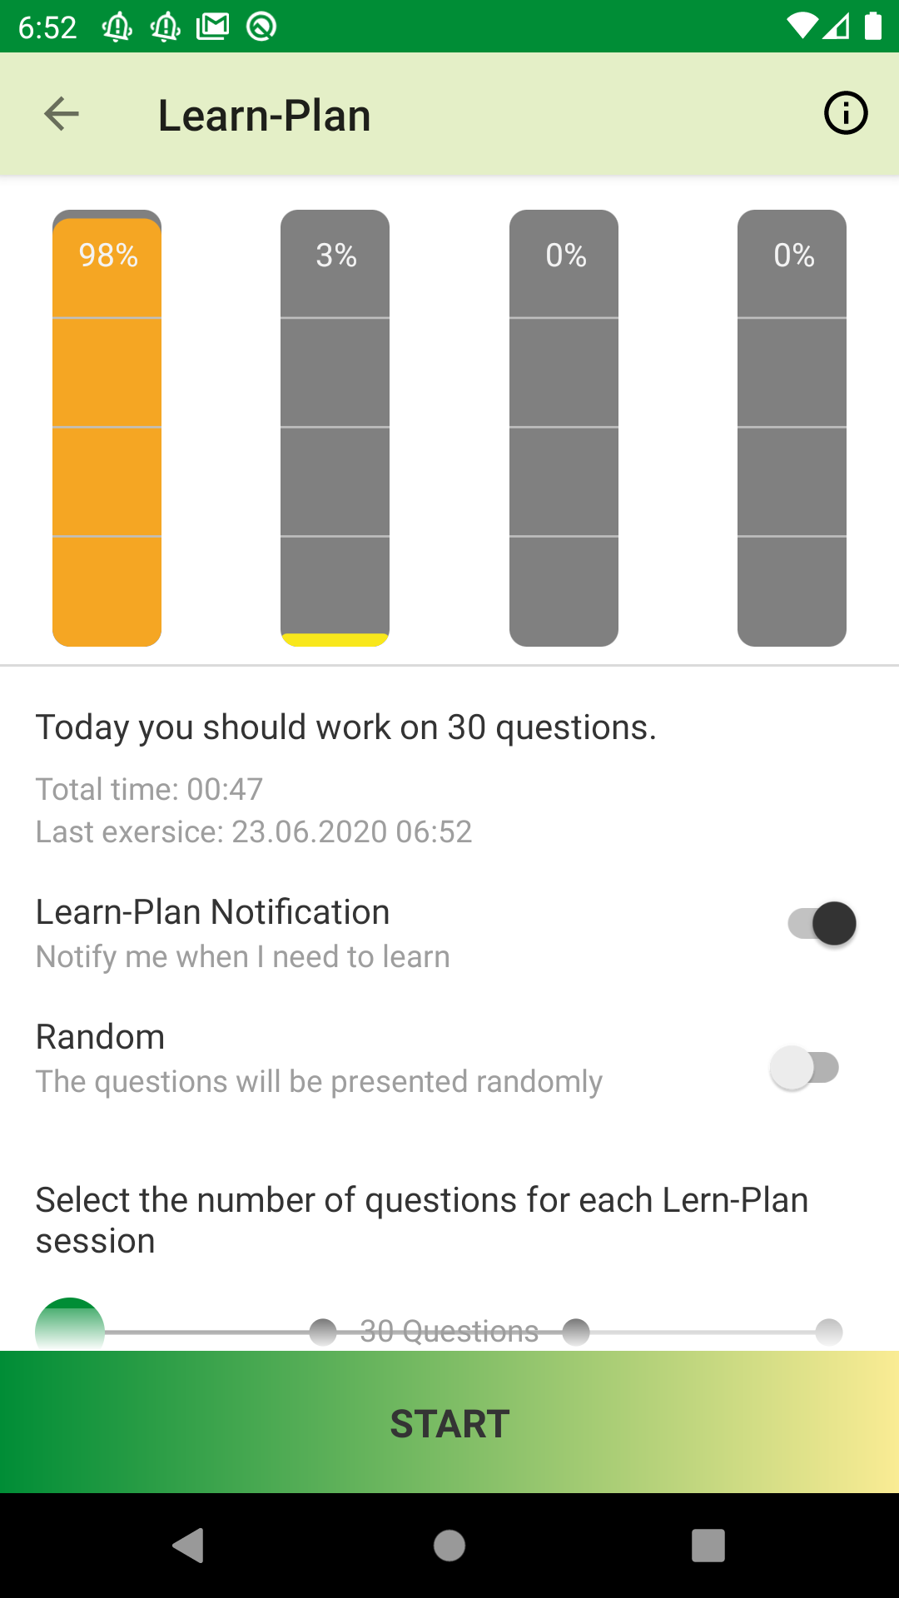Image resolution: width=899 pixels, height=1598 pixels.
Task: Tap the battery icon in status bar
Action: point(872,27)
